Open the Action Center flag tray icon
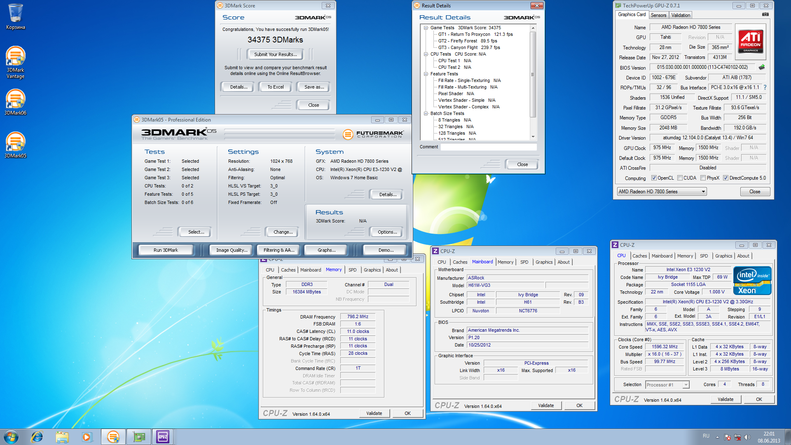The height and width of the screenshot is (445, 791). click(x=728, y=437)
